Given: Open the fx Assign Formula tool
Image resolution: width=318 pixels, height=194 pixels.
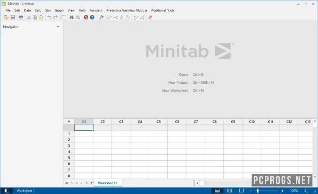Looking at the screenshot, I should (x=102, y=17).
